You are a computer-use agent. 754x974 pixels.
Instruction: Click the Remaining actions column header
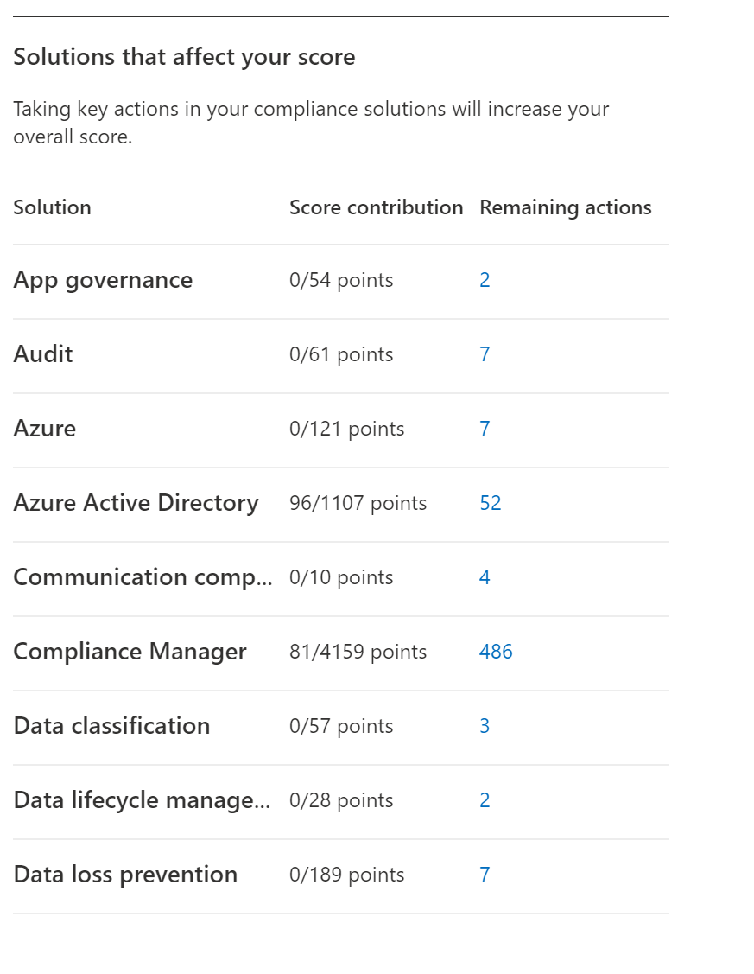[566, 207]
